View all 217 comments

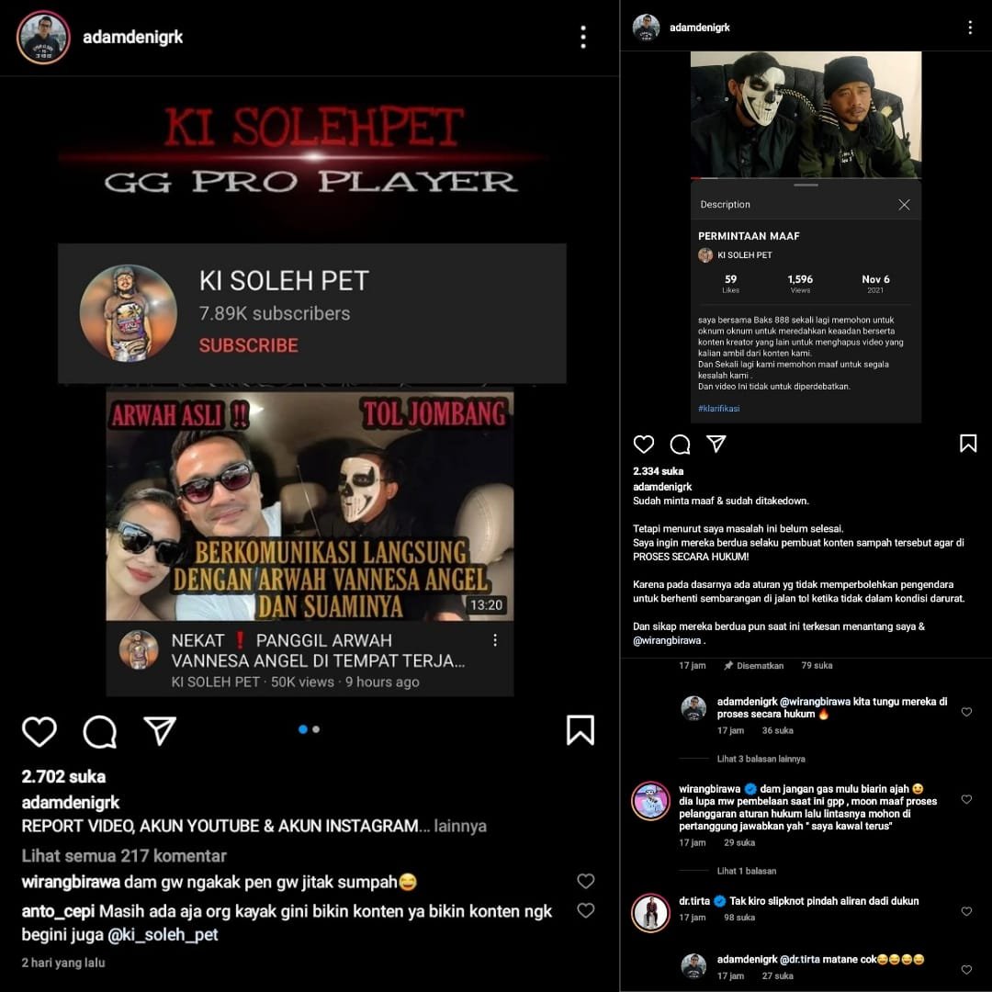[124, 856]
